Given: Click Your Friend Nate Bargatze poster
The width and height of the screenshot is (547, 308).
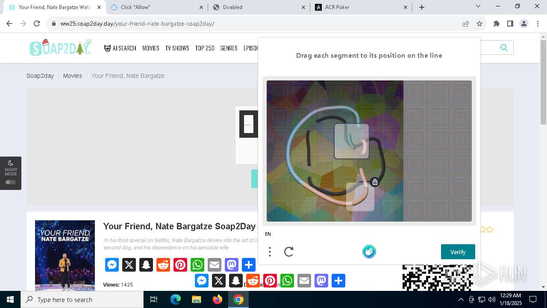Looking at the screenshot, I should point(65,255).
